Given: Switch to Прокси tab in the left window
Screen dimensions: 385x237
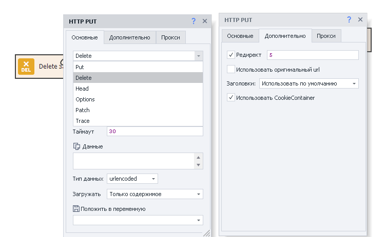Looking at the screenshot, I should pos(170,37).
